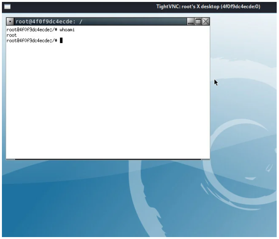Screen dimensions: 279x239
Task: Open the terminal window menu icon
Action: click(x=10, y=21)
